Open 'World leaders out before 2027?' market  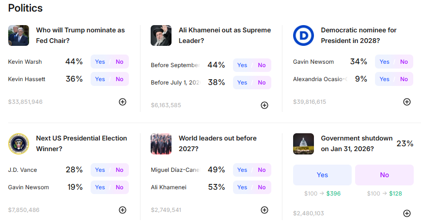point(218,143)
